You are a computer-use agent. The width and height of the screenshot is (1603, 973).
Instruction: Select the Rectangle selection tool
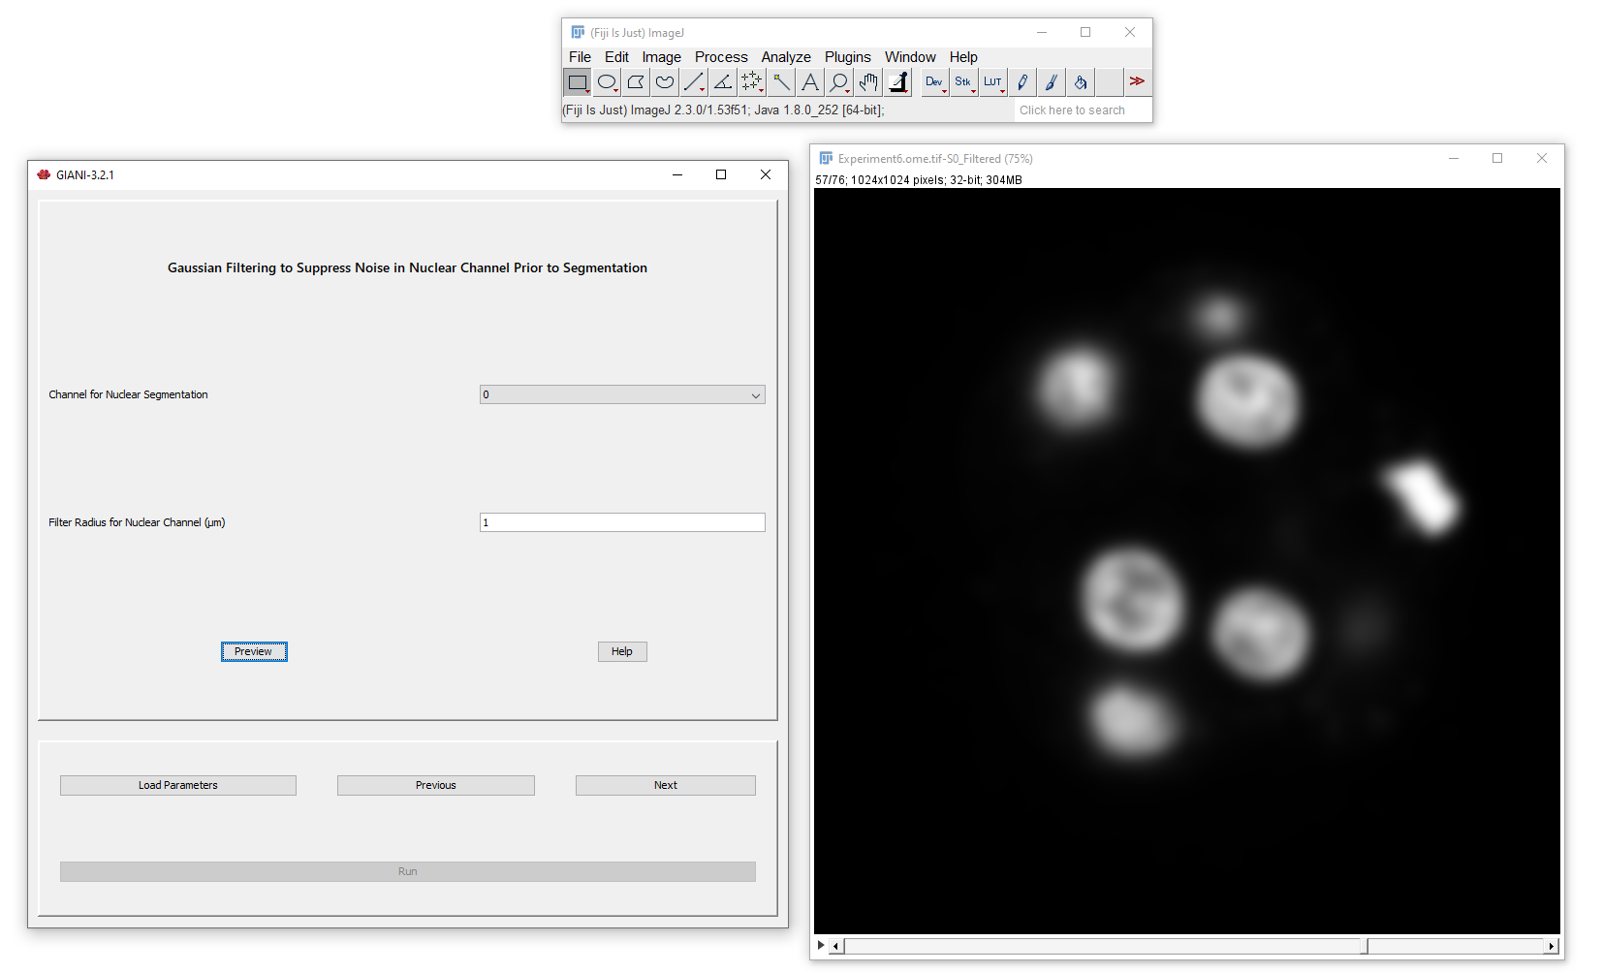click(x=578, y=82)
